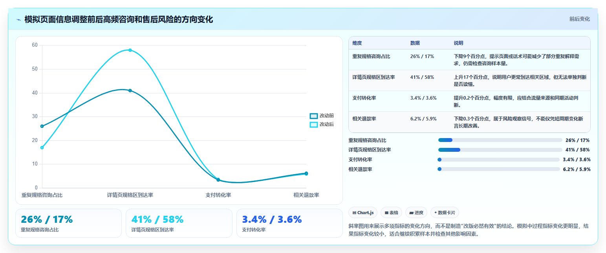This screenshot has height=253, width=606.
Task: Select the 表格 chip
Action: (391, 213)
